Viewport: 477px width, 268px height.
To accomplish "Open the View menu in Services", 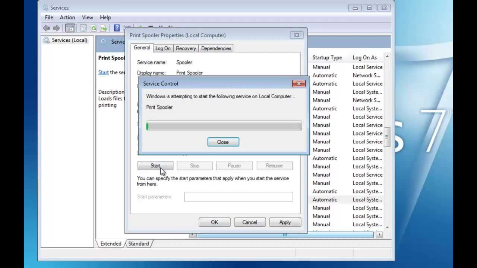I will [x=88, y=17].
